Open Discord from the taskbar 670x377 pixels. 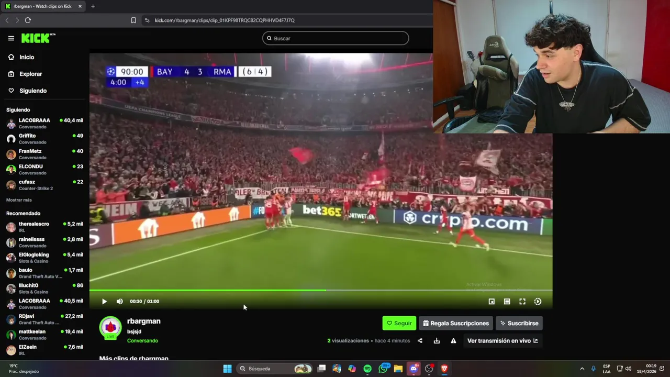click(x=414, y=369)
